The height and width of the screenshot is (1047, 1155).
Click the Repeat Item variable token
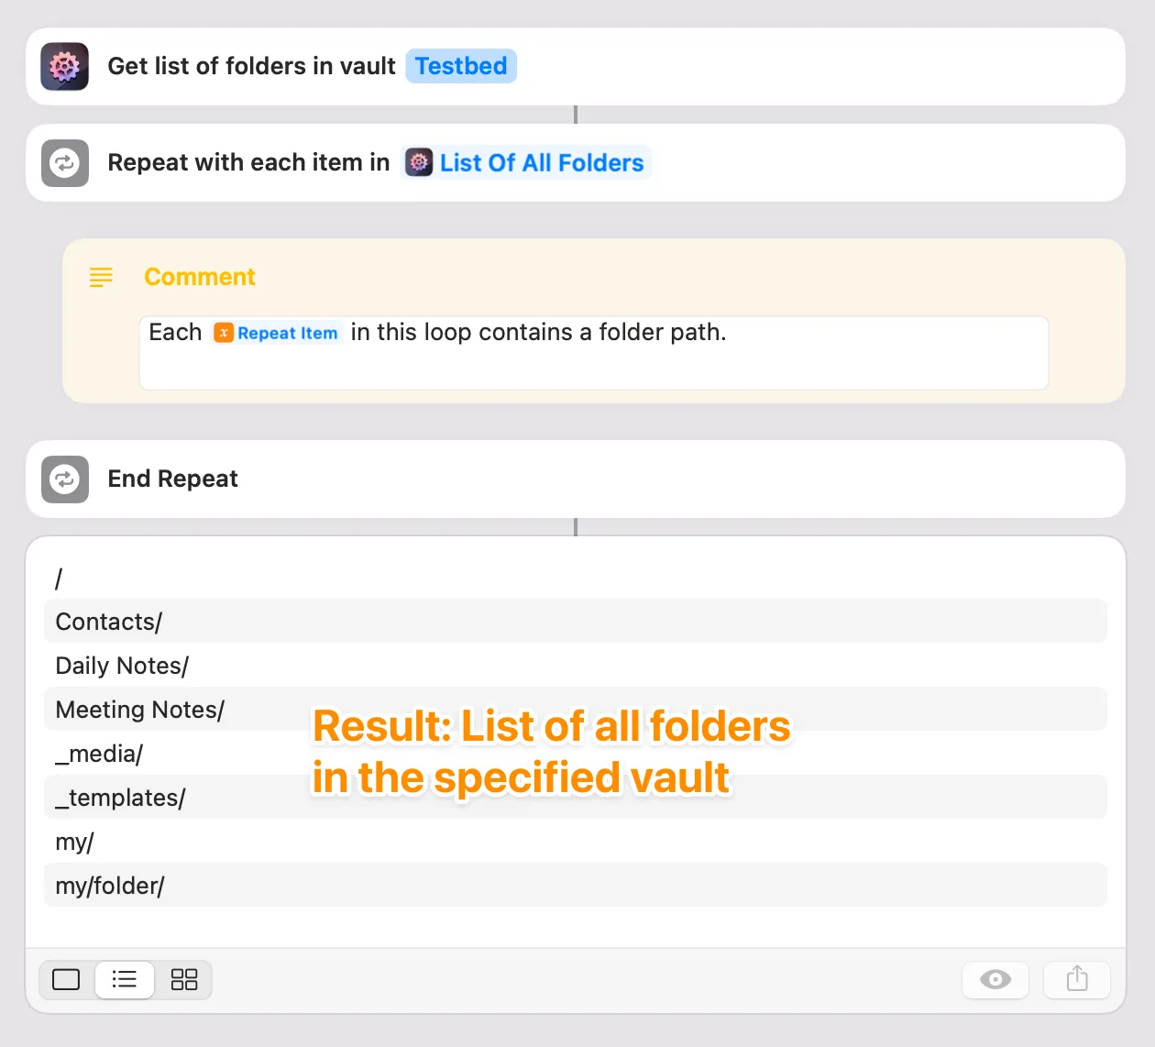pos(276,333)
